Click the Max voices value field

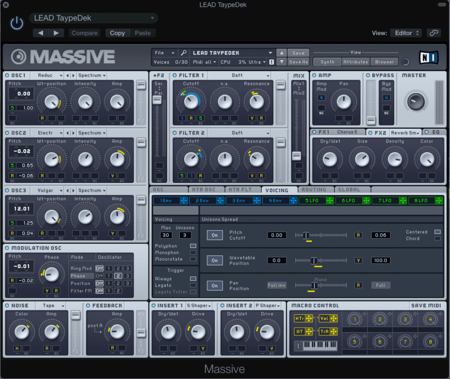tap(166, 235)
